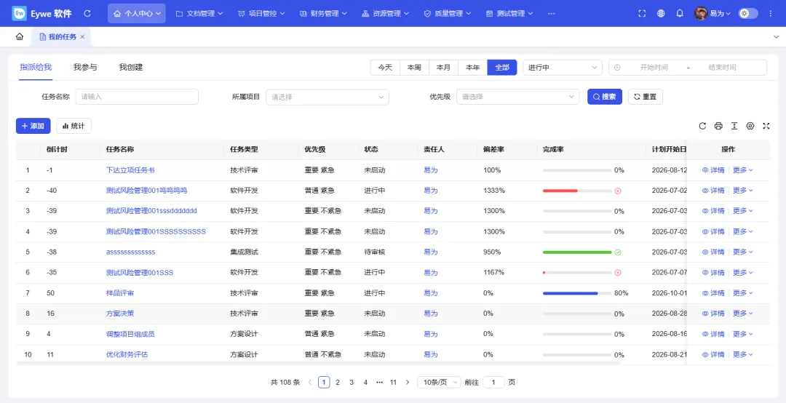The height and width of the screenshot is (403, 786).
Task: Open the 财务管理 menu
Action: (x=323, y=14)
